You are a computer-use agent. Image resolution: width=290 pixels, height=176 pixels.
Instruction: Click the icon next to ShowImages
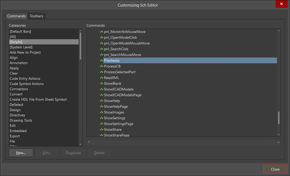pos(101,112)
